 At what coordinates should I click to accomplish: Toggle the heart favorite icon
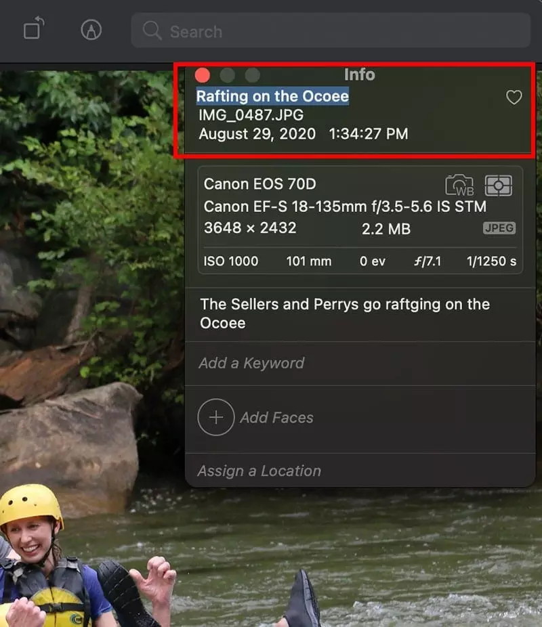click(514, 98)
